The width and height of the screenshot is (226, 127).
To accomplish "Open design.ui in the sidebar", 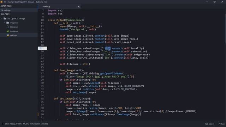I will 13,27.
